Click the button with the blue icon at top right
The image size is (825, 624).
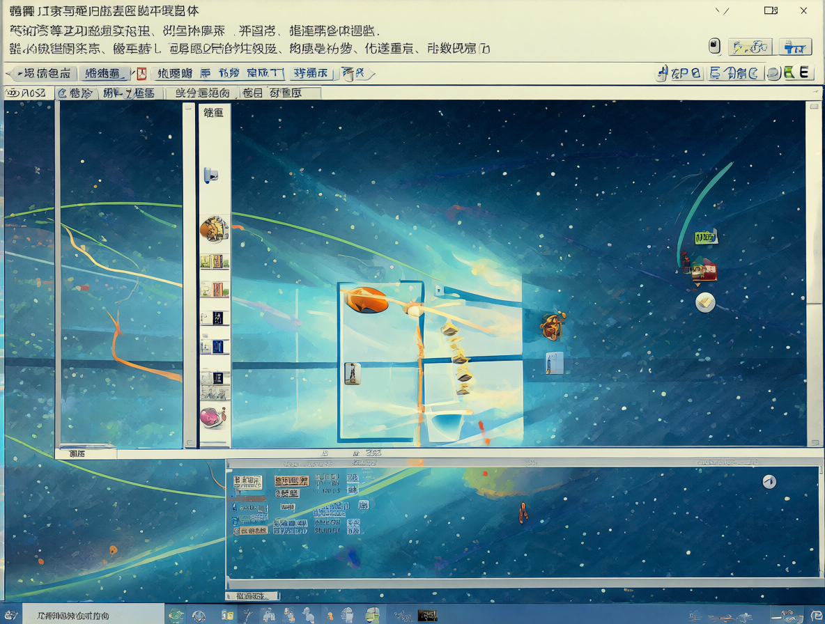point(795,47)
